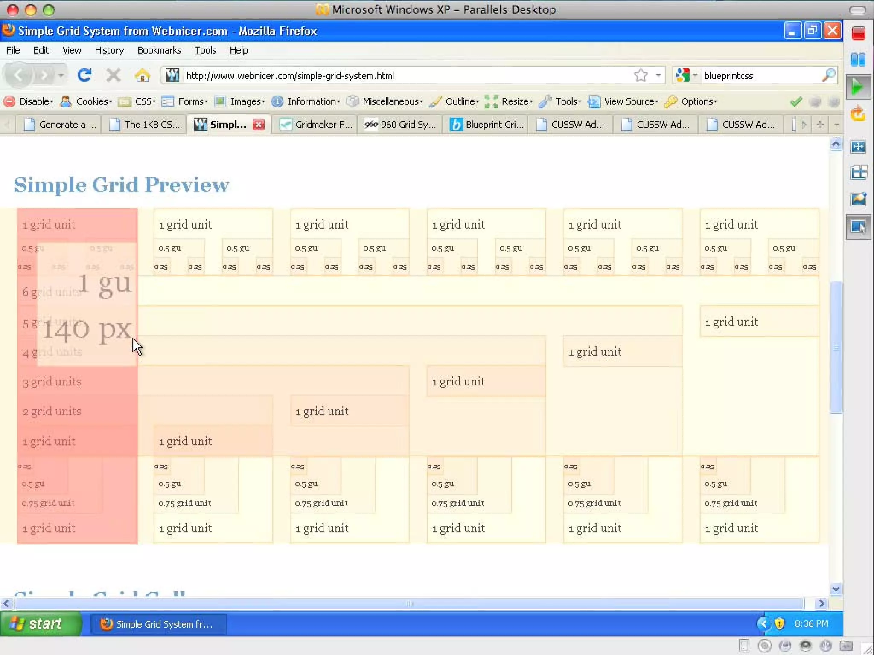This screenshot has width=874, height=655.
Task: Bookmark page with star icon
Action: (640, 75)
